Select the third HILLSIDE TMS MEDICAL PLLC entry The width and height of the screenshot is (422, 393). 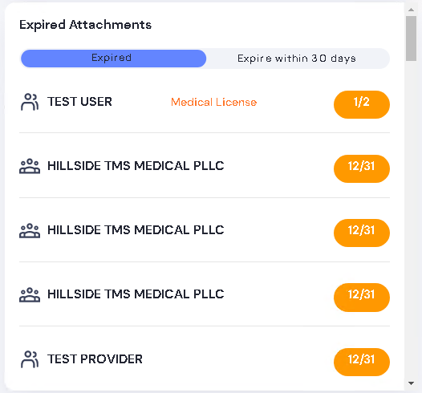(136, 294)
